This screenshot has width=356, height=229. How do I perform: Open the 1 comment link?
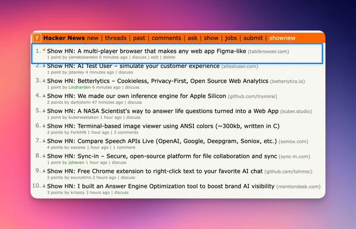[124, 147]
